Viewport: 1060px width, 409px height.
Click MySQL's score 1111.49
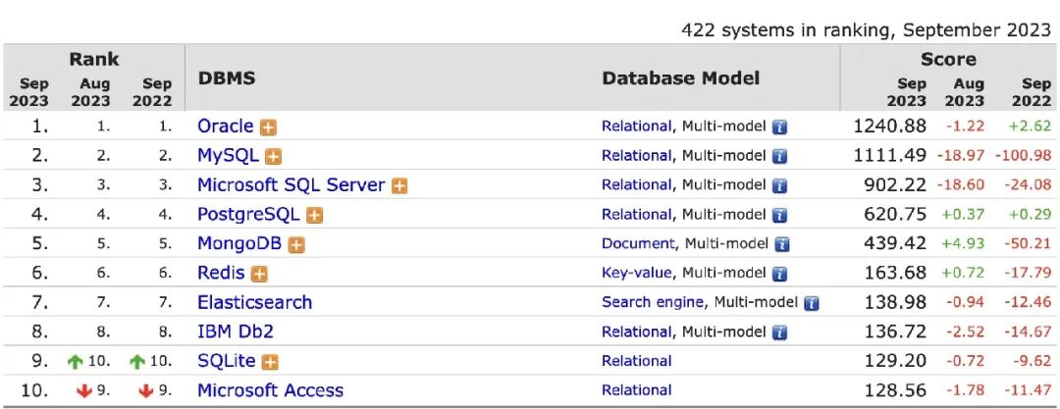[889, 156]
